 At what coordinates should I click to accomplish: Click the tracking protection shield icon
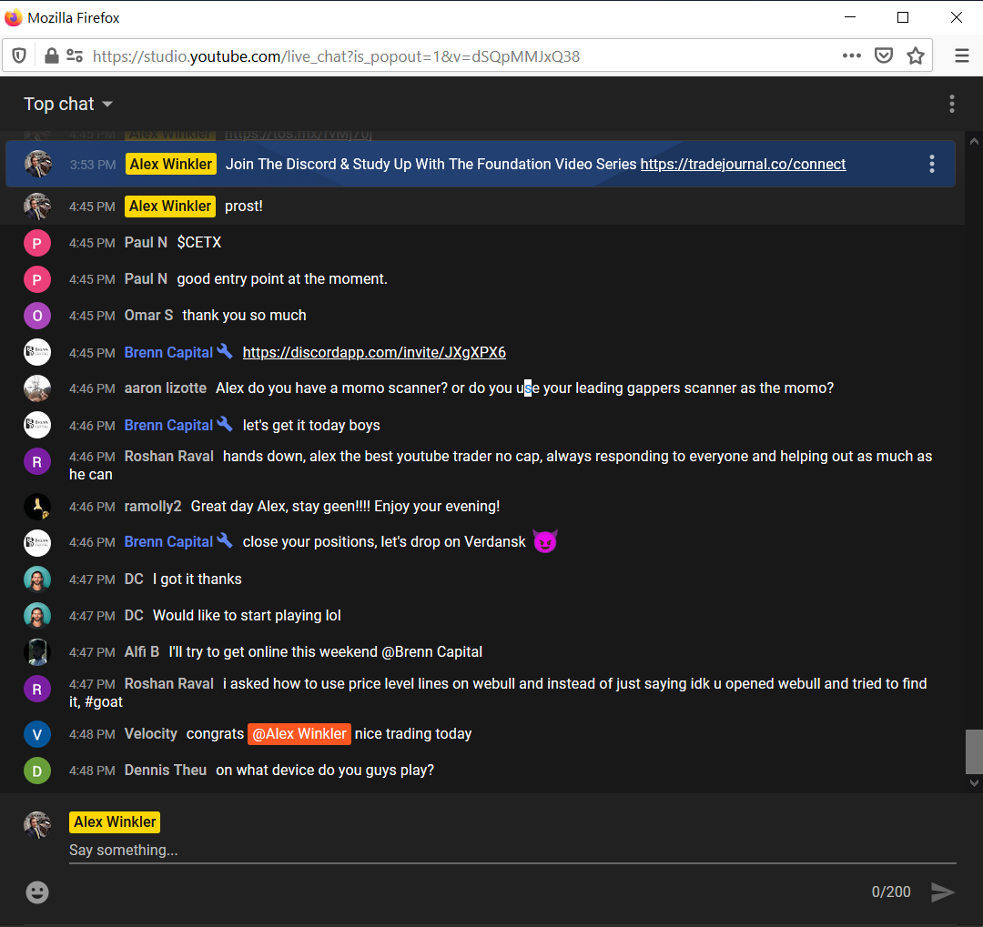click(x=18, y=55)
